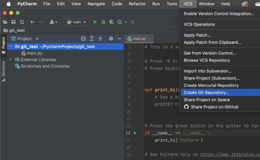Click the Stop square toolbar icon

(132, 22)
